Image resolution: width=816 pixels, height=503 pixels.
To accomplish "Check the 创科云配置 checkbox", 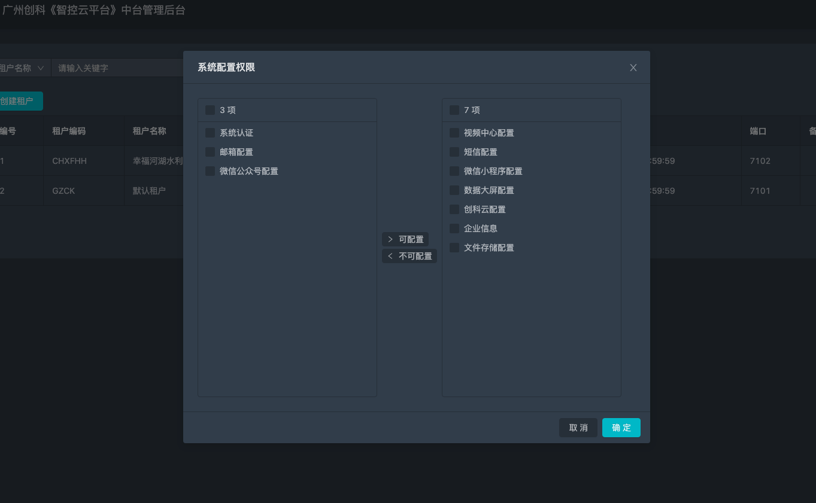I will coord(454,209).
